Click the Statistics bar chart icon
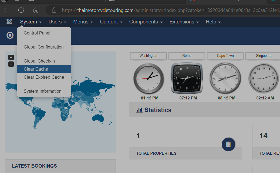 point(139,110)
